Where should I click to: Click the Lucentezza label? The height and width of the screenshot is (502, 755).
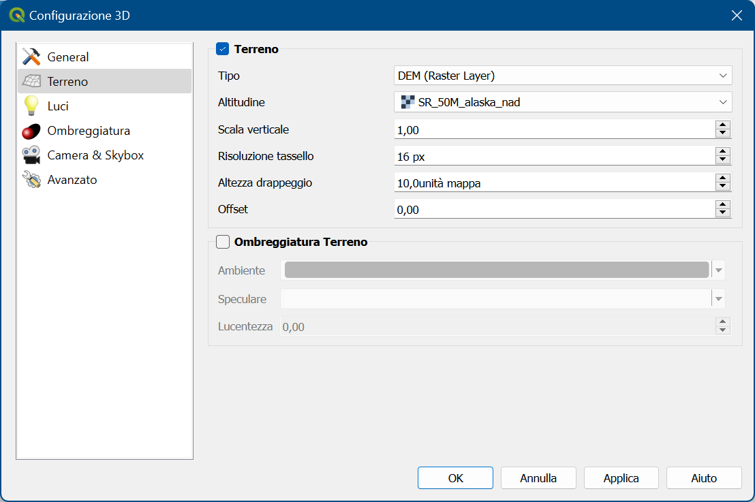245,326
